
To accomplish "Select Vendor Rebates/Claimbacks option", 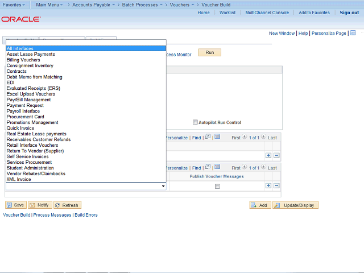I will (x=86, y=173).
